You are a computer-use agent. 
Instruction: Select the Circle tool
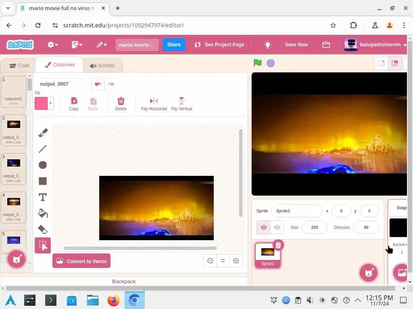click(x=43, y=165)
